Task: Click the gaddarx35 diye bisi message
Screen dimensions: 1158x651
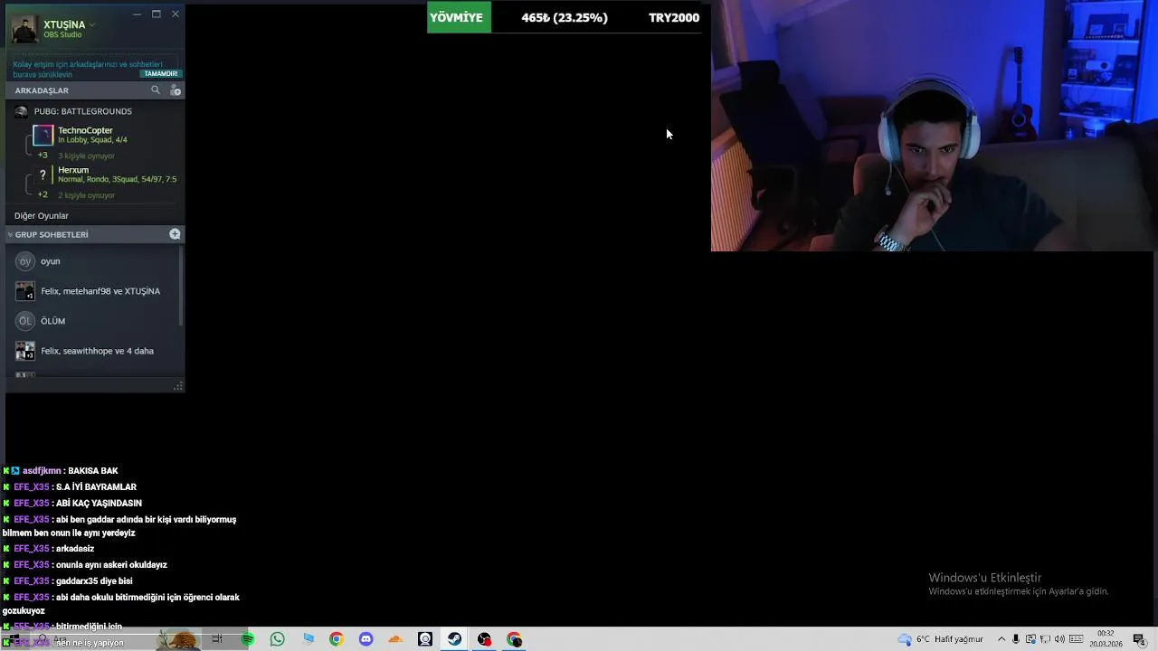Action: click(68, 581)
